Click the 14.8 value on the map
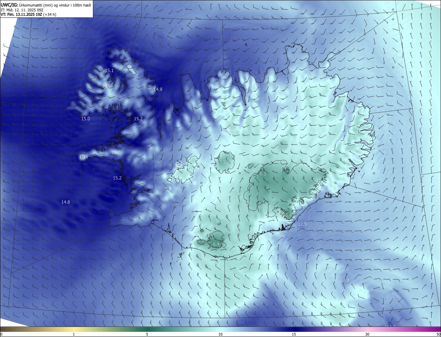The width and height of the screenshot is (441, 337). pyautogui.click(x=65, y=202)
